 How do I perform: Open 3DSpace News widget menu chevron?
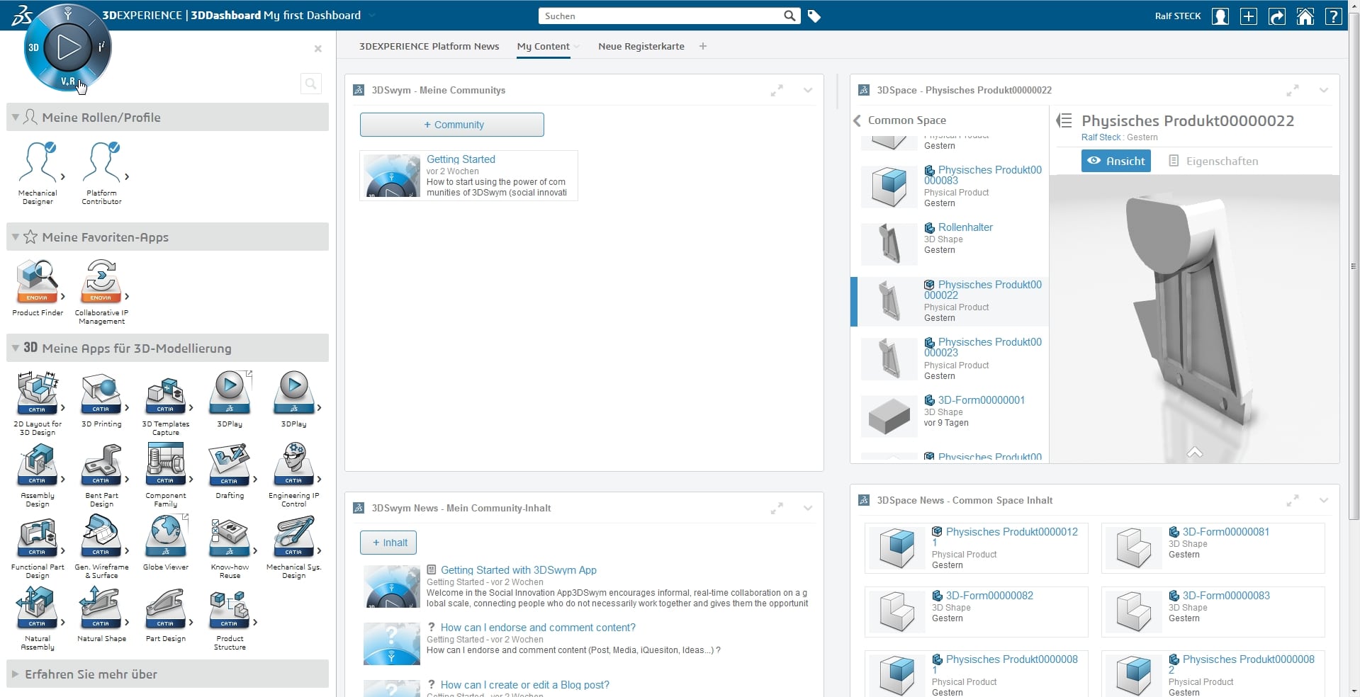tap(1324, 500)
